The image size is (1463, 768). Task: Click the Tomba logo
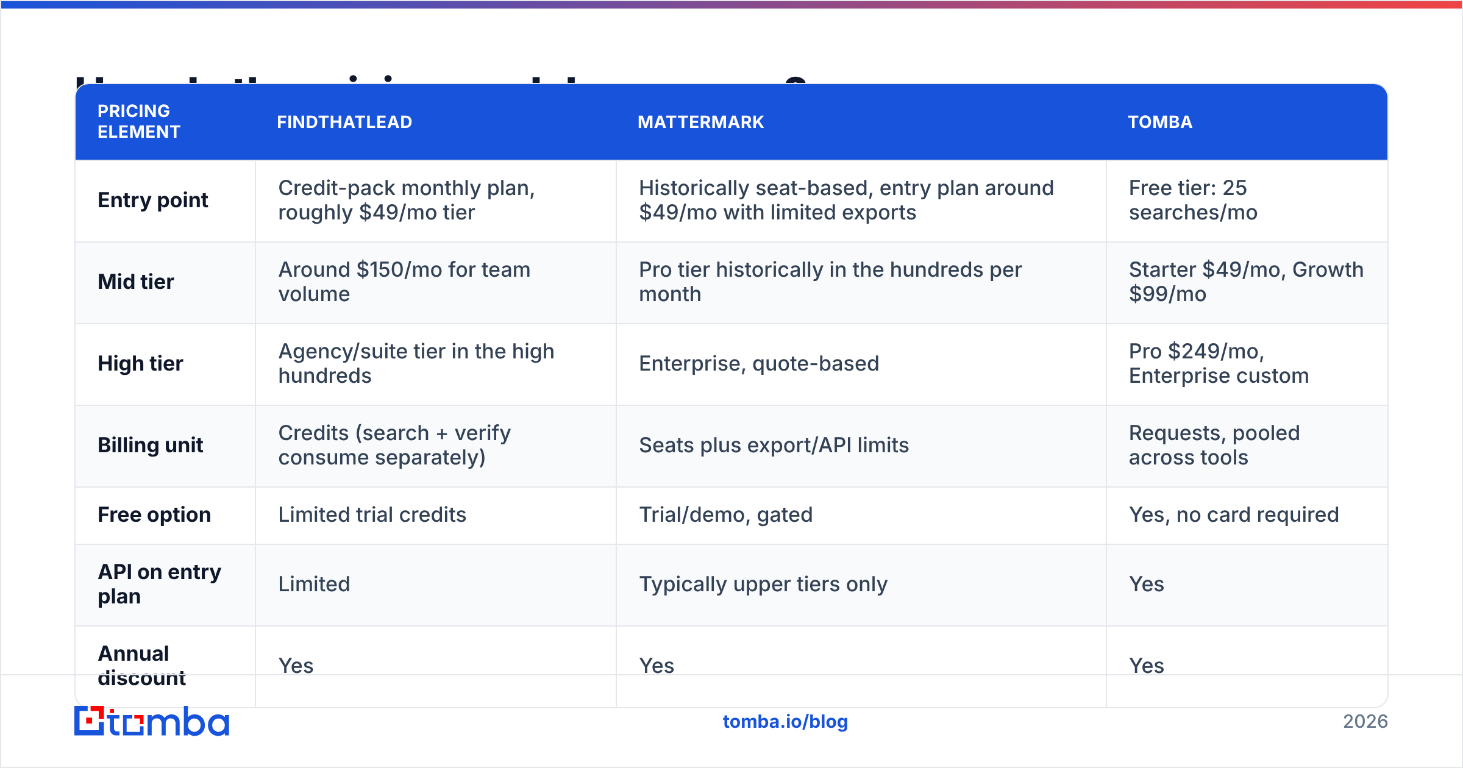pos(152,721)
